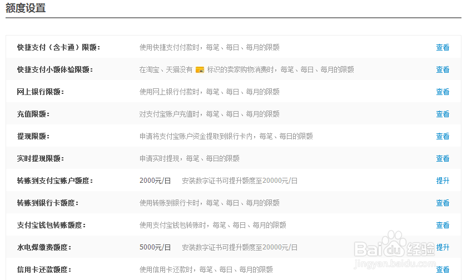
Task: Click the value 2000元/日
Action: point(155,181)
